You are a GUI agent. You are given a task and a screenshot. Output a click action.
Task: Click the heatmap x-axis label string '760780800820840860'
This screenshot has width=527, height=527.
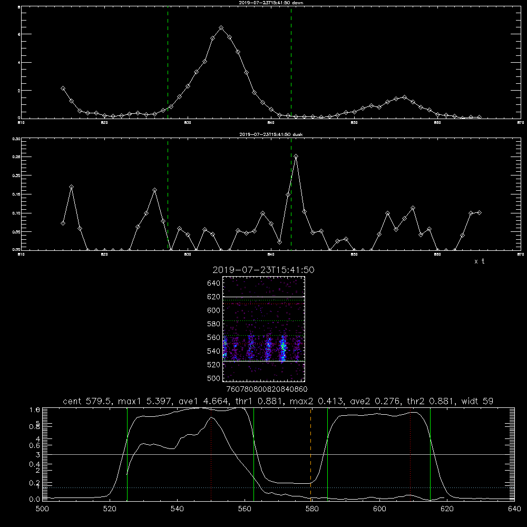tap(267, 389)
